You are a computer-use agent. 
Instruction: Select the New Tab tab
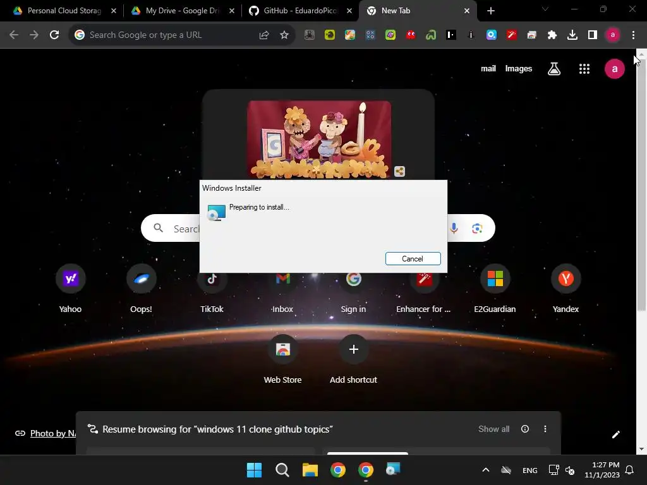pyautogui.click(x=418, y=11)
